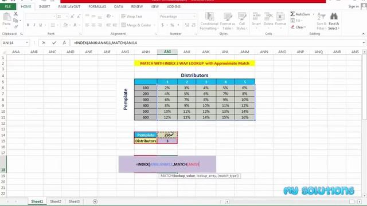The height and width of the screenshot is (206, 367).
Task: Click the Insert Function fx icon
Action: (x=64, y=43)
